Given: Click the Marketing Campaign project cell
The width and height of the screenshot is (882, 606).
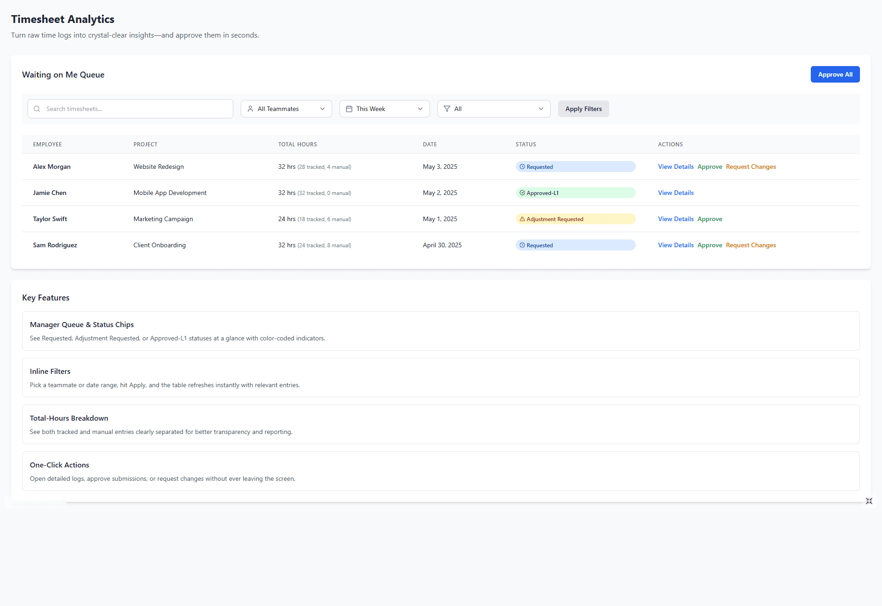Looking at the screenshot, I should tap(163, 219).
